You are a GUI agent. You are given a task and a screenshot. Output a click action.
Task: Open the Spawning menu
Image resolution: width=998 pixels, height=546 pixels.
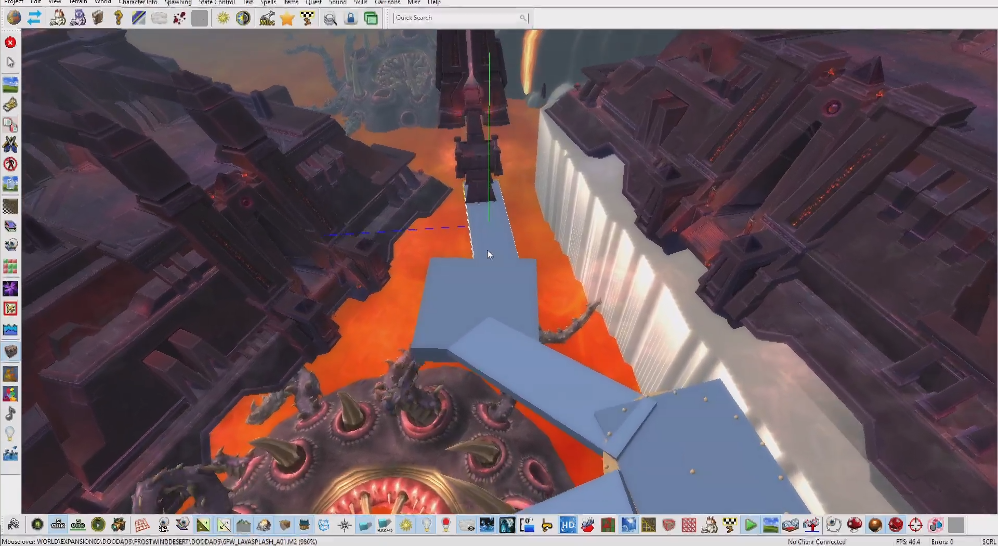pyautogui.click(x=178, y=2)
